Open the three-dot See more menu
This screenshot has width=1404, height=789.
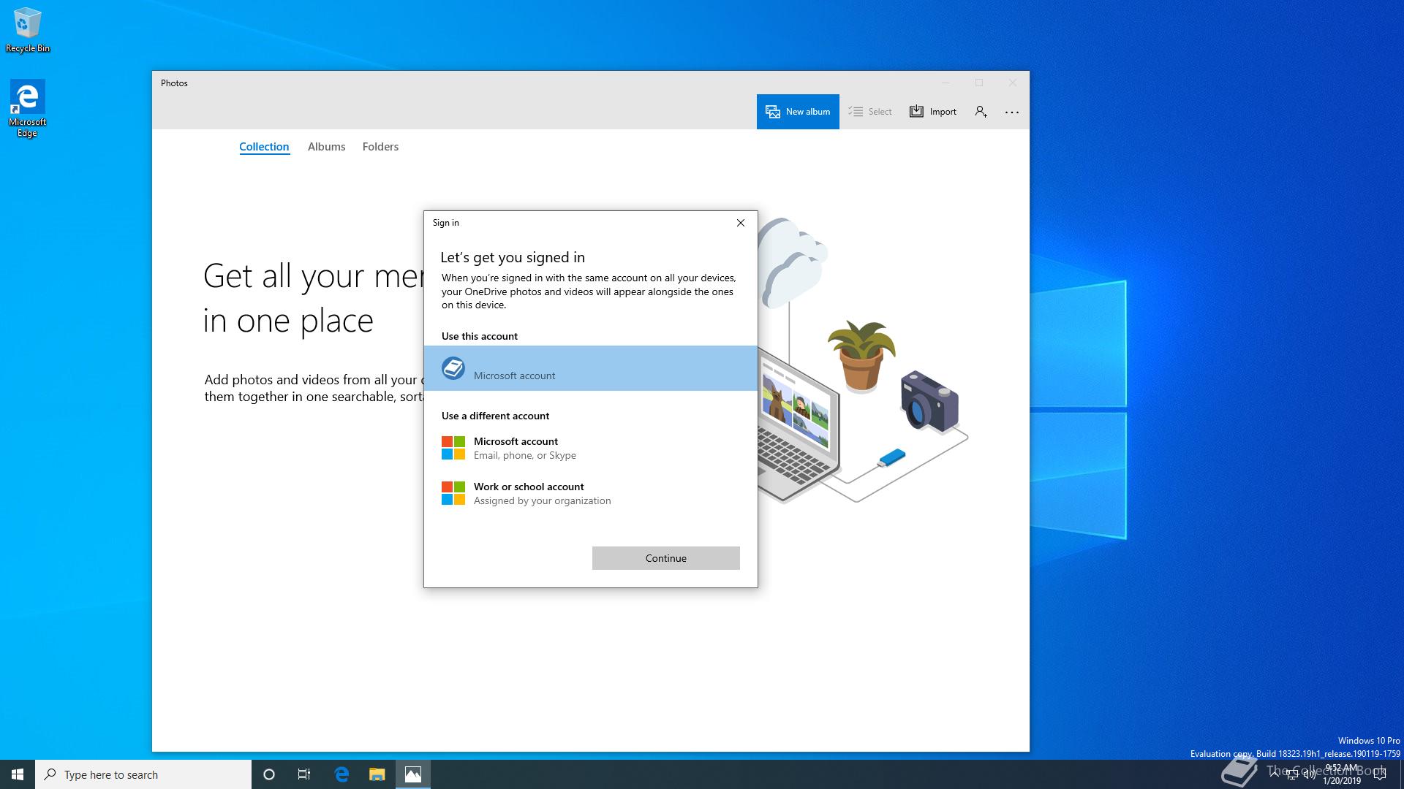[x=1012, y=112]
